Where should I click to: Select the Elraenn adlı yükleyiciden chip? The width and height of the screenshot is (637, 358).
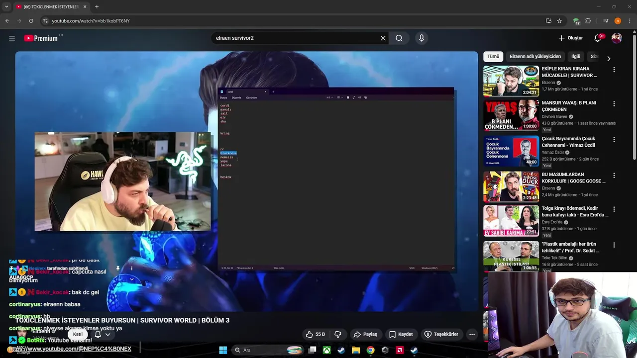(535, 57)
